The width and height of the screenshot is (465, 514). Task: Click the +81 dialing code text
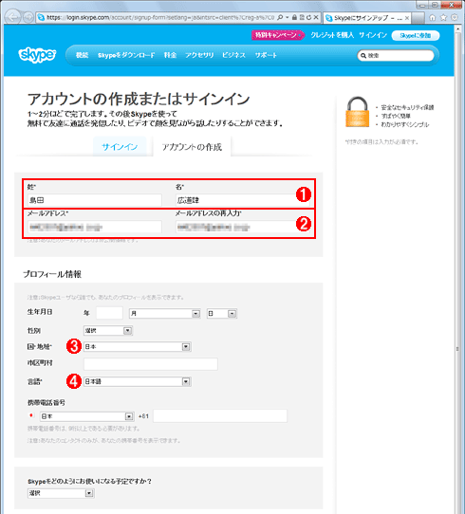(x=143, y=416)
